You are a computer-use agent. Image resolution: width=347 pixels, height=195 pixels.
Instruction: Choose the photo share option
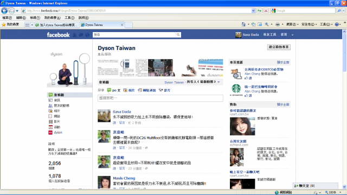pyautogui.click(x=129, y=90)
